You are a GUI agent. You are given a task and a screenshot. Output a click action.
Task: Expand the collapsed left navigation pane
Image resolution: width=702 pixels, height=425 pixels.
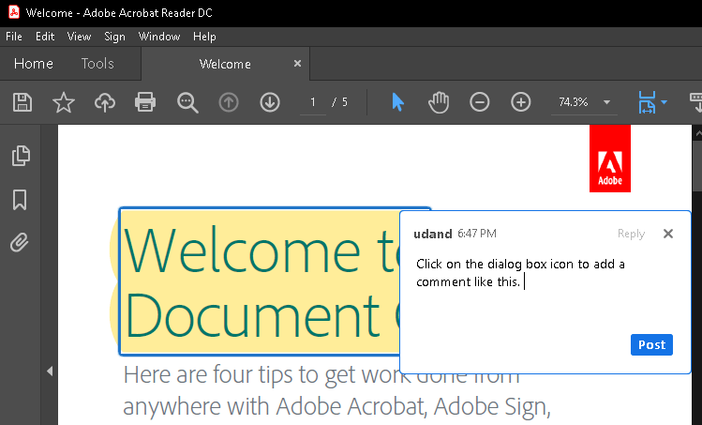coord(50,372)
